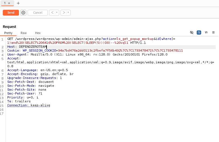219x142 pixels.
Task: Toggle hide non-printable characters eye icon
Action: click(192, 32)
